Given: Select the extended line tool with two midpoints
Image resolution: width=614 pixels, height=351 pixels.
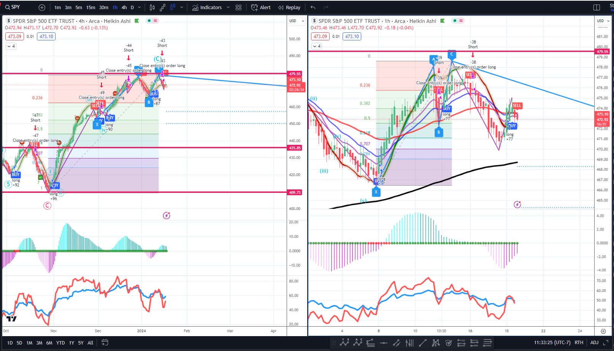Looking at the screenshot, I should (x=397, y=343).
